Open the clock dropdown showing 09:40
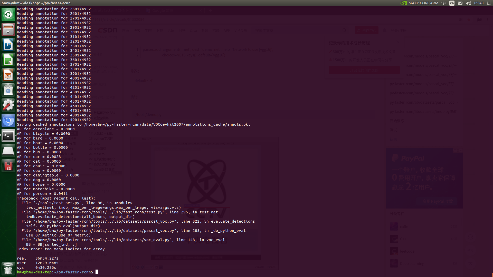Viewport: 493px width, 277px height. (479, 3)
